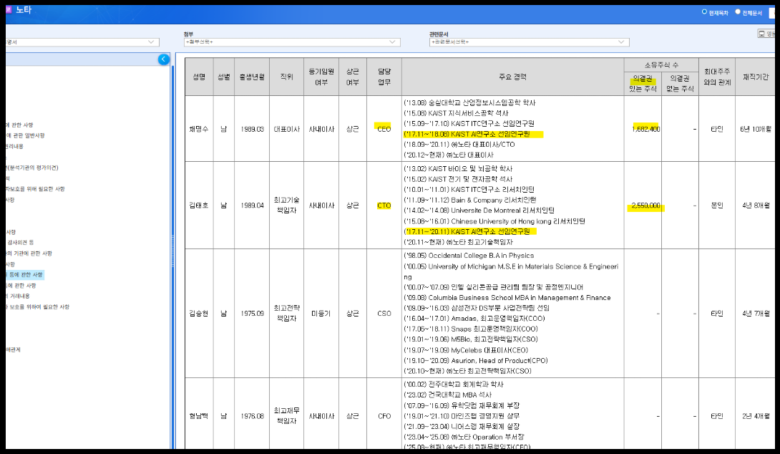Open the '거래내용' tree item
This screenshot has height=454, width=780.
pos(18,296)
